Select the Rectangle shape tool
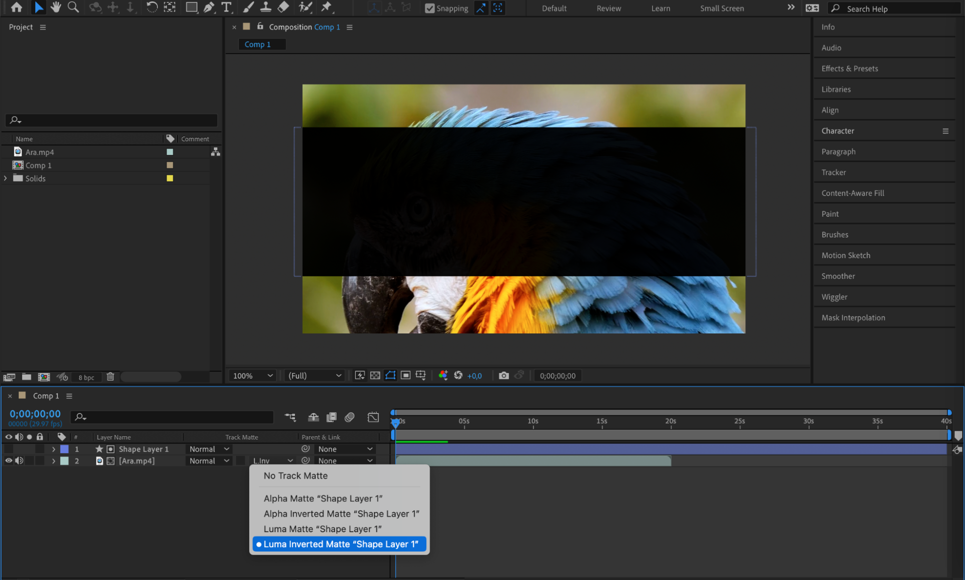This screenshot has width=965, height=580. tap(192, 7)
